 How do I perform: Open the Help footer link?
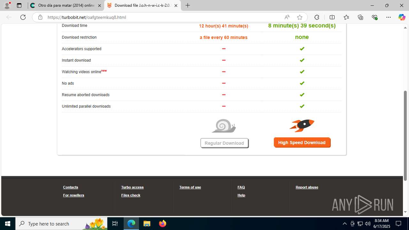click(241, 195)
